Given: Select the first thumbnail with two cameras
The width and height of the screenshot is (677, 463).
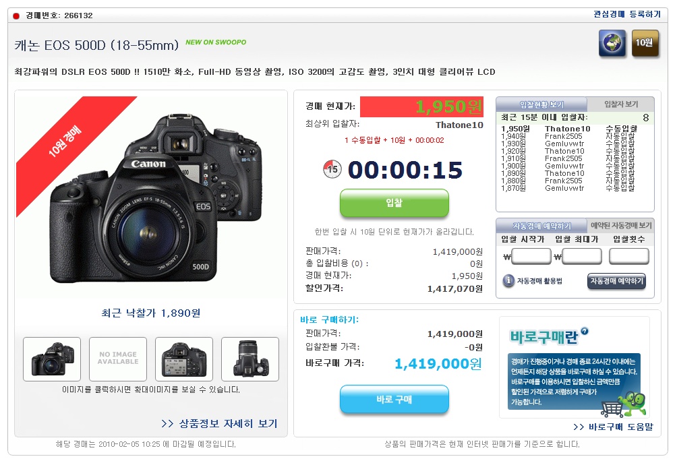Looking at the screenshot, I should [52, 359].
